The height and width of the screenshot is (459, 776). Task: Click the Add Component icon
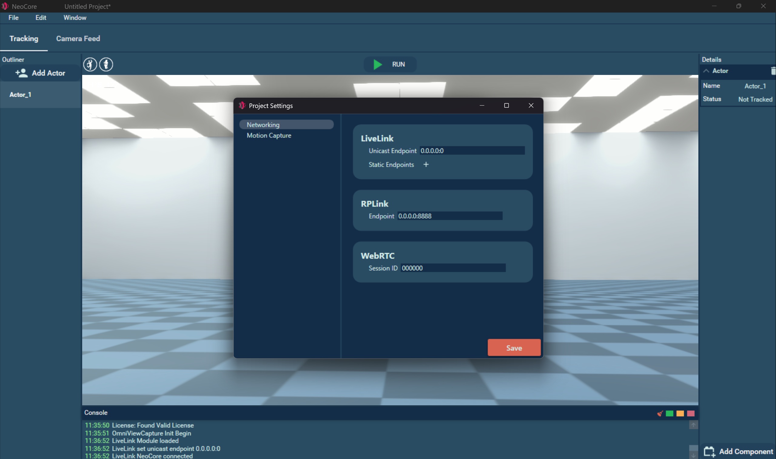(710, 452)
